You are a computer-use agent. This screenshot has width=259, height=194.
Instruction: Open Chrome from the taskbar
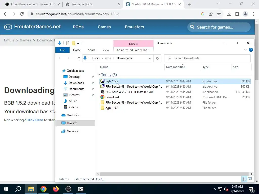(x=44, y=189)
